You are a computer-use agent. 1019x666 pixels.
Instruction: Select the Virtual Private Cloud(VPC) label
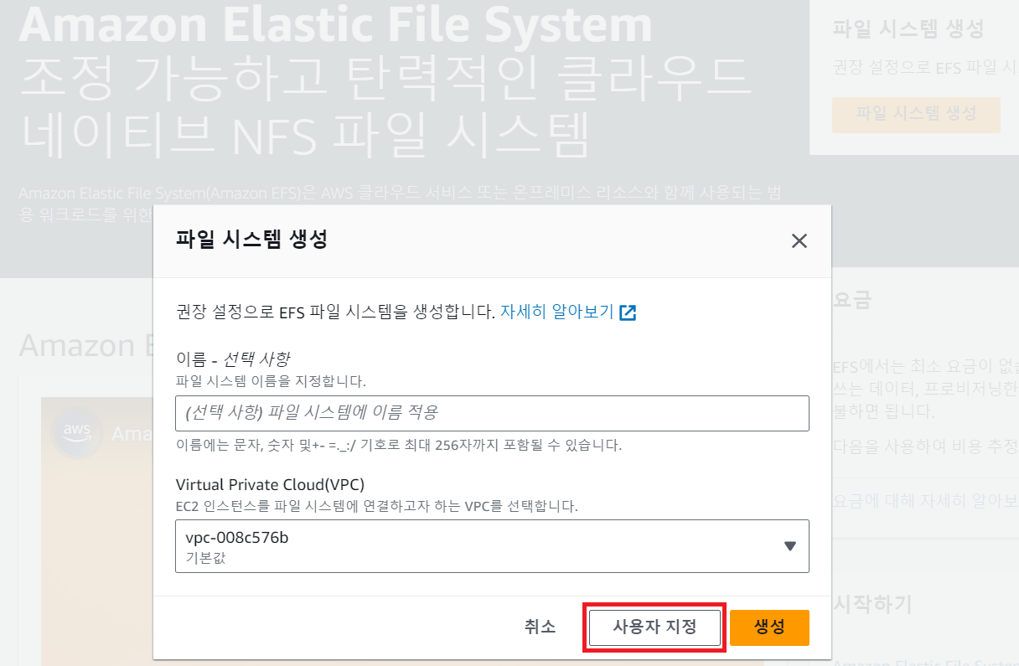tap(270, 485)
